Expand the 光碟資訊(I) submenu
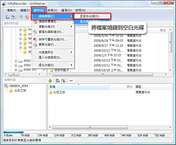 (x=53, y=52)
